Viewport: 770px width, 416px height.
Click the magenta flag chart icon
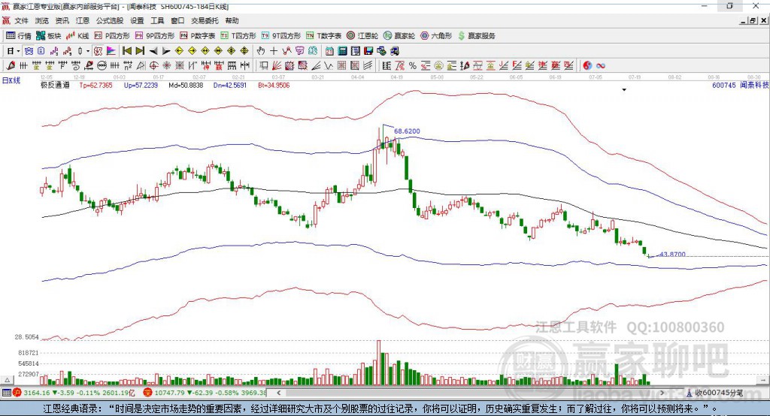pyautogui.click(x=111, y=51)
